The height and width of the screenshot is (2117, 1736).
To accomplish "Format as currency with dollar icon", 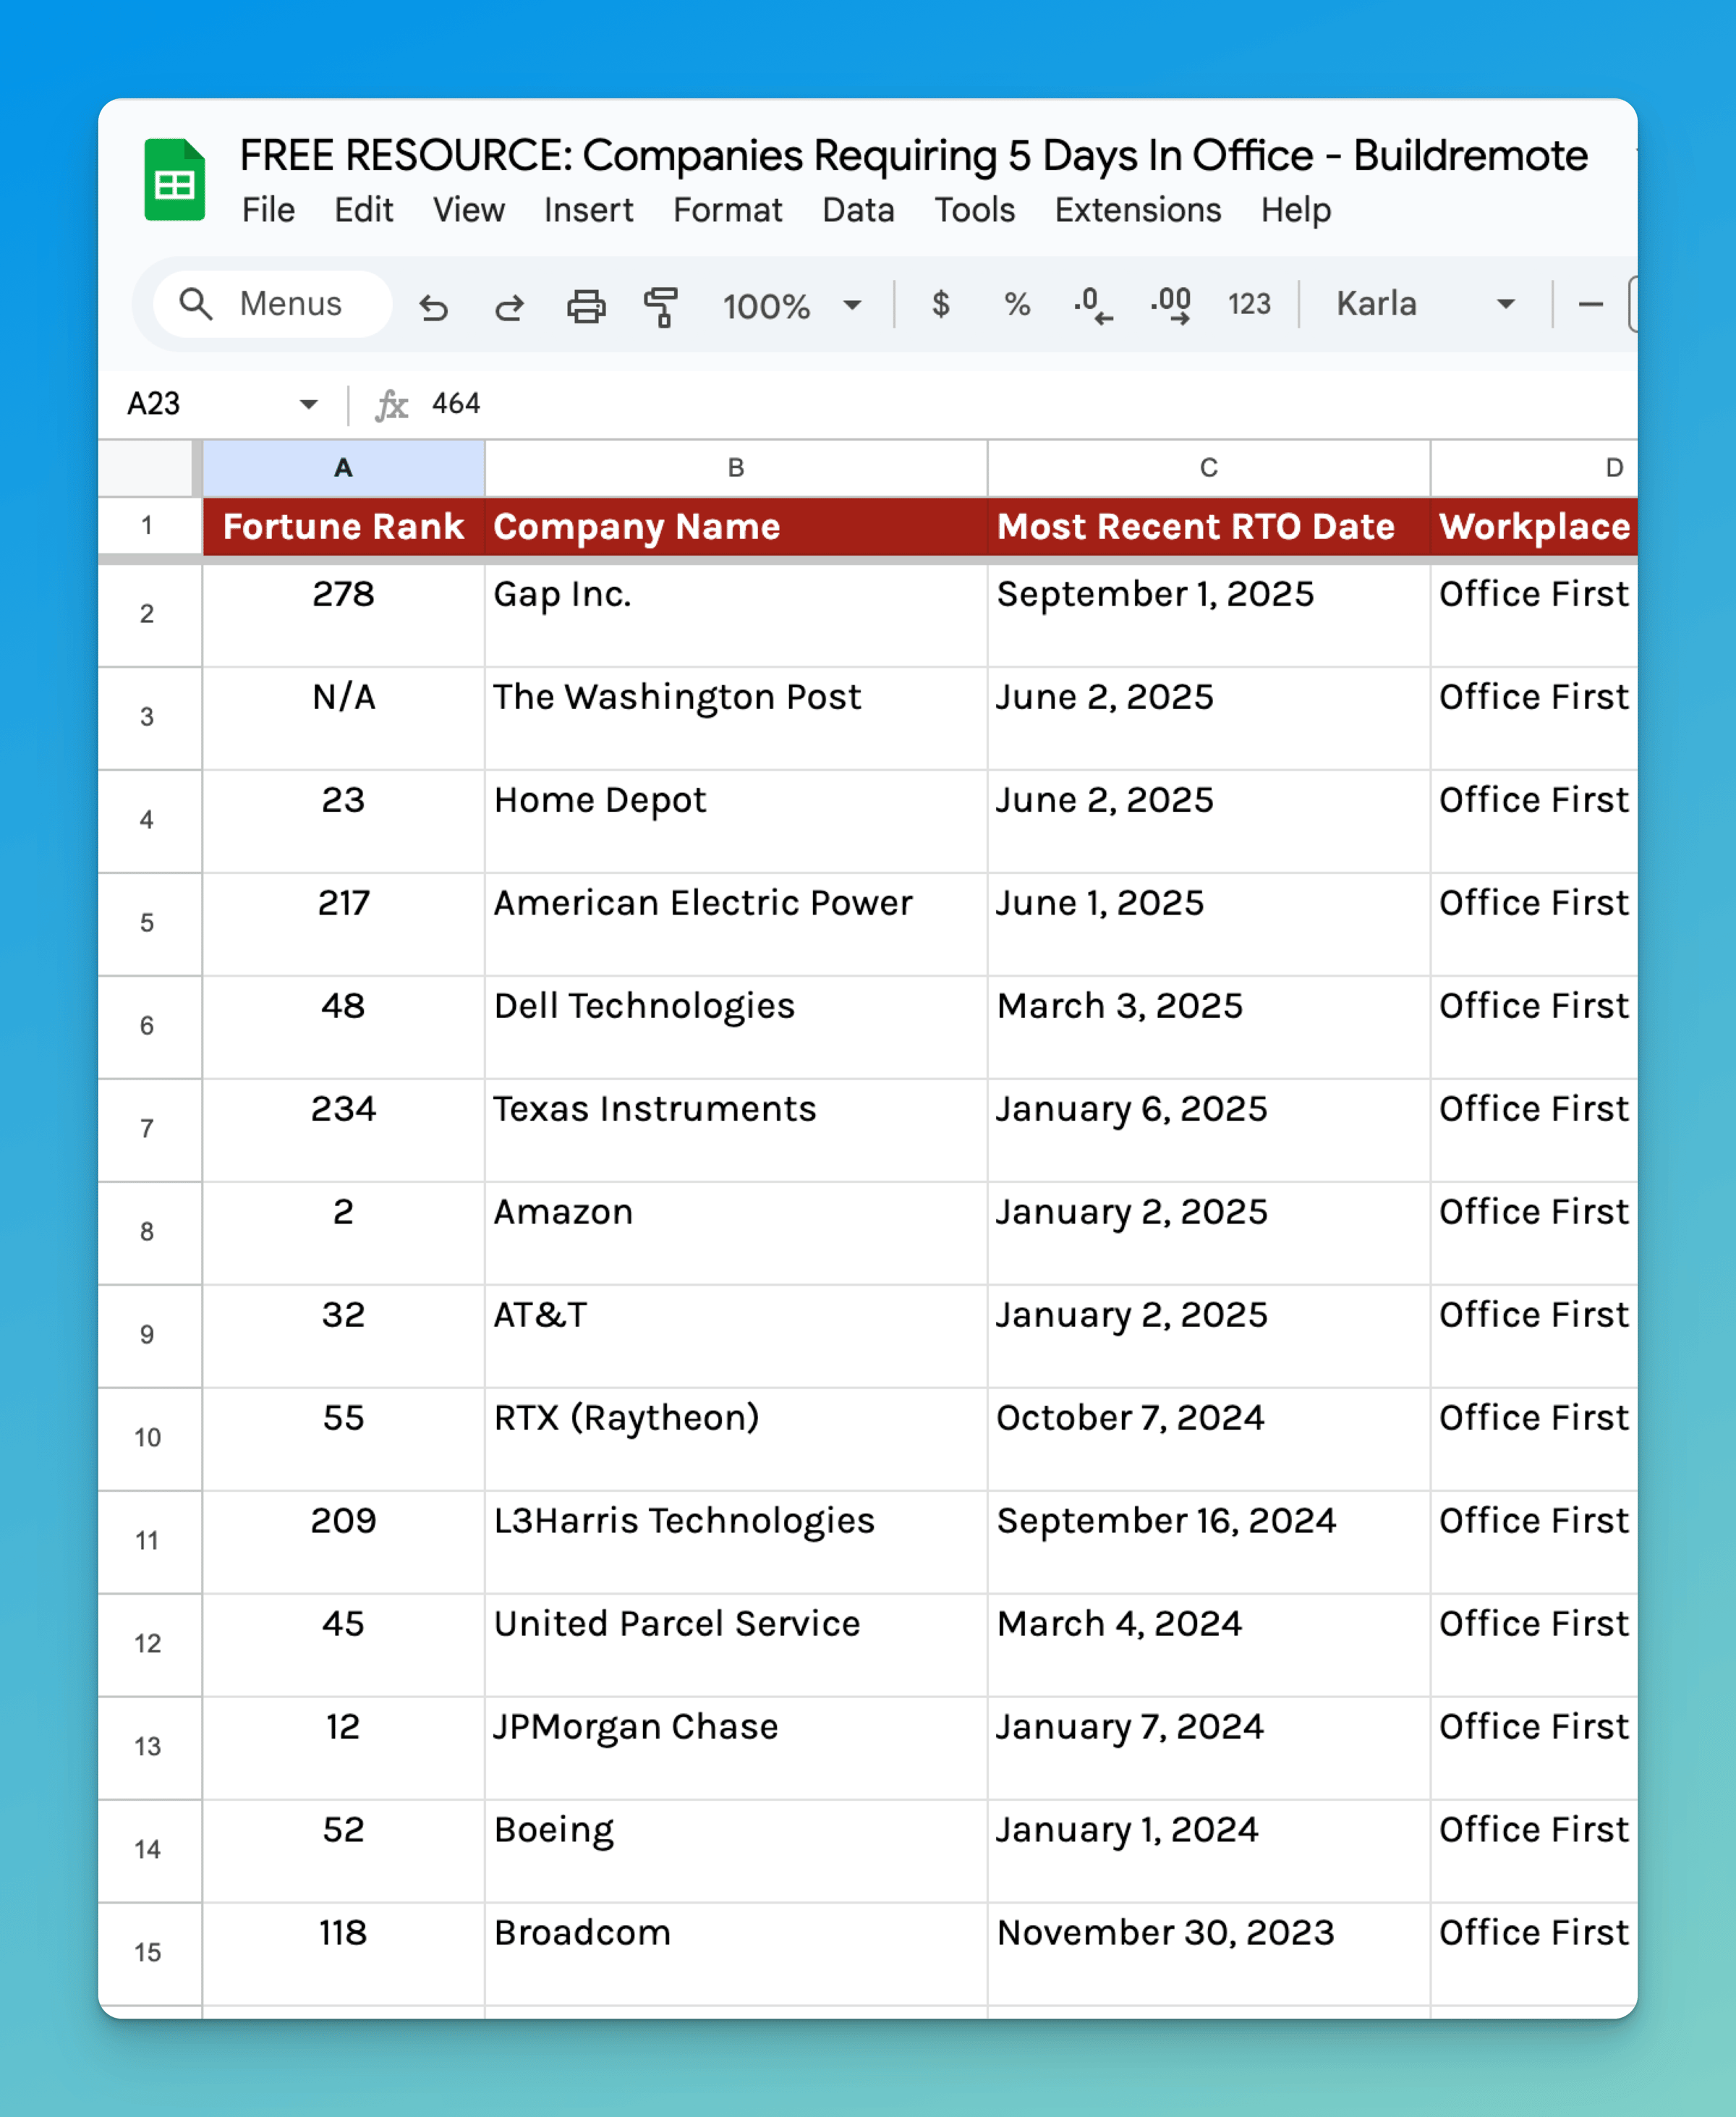I will pos(940,304).
